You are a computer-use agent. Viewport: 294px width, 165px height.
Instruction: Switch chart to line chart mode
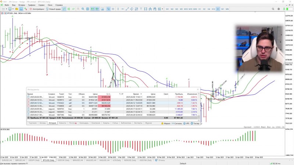pyautogui.click(x=73, y=9)
